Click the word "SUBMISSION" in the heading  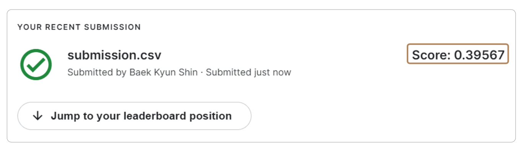click(113, 27)
